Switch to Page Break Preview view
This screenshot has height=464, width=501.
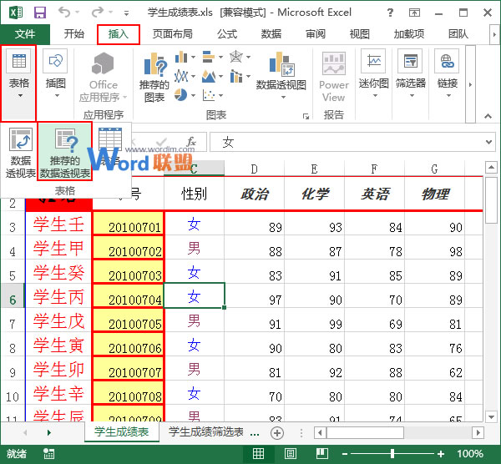click(322, 453)
